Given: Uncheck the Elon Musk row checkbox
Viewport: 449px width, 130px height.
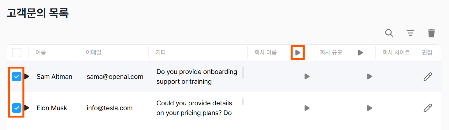Looking at the screenshot, I should pos(17,108).
